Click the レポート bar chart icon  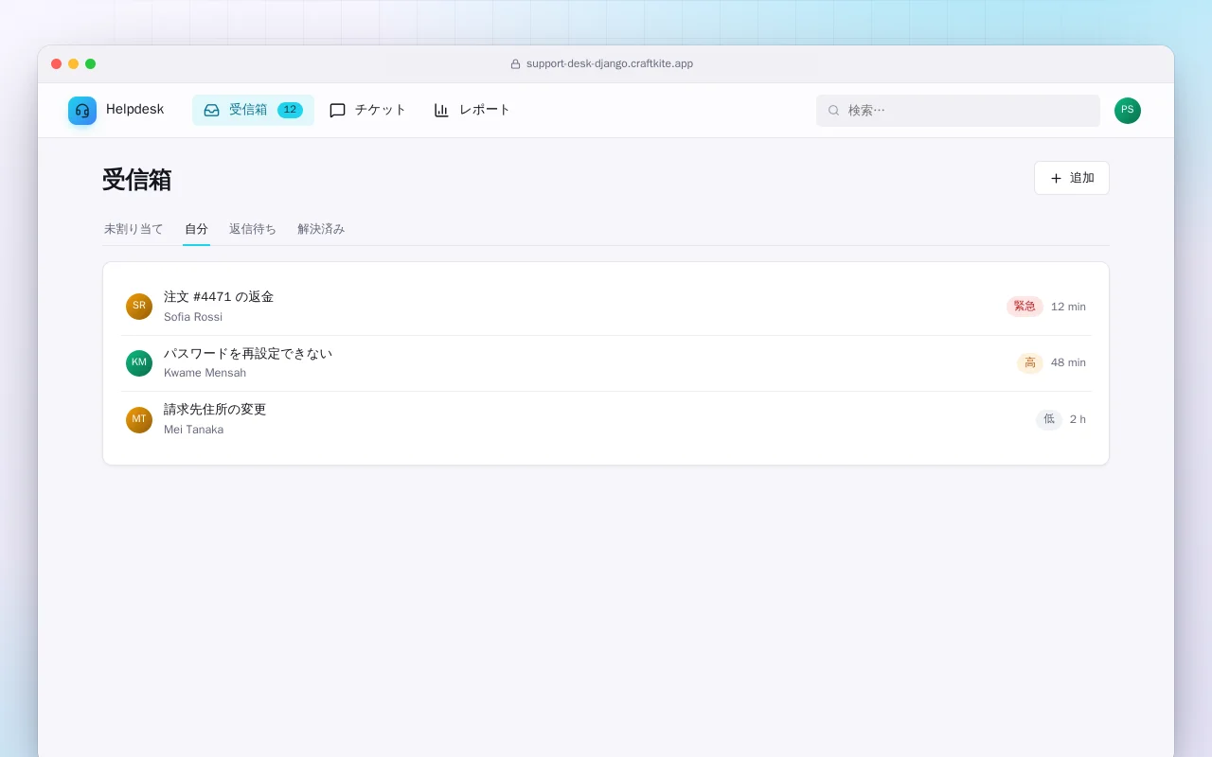[441, 110]
